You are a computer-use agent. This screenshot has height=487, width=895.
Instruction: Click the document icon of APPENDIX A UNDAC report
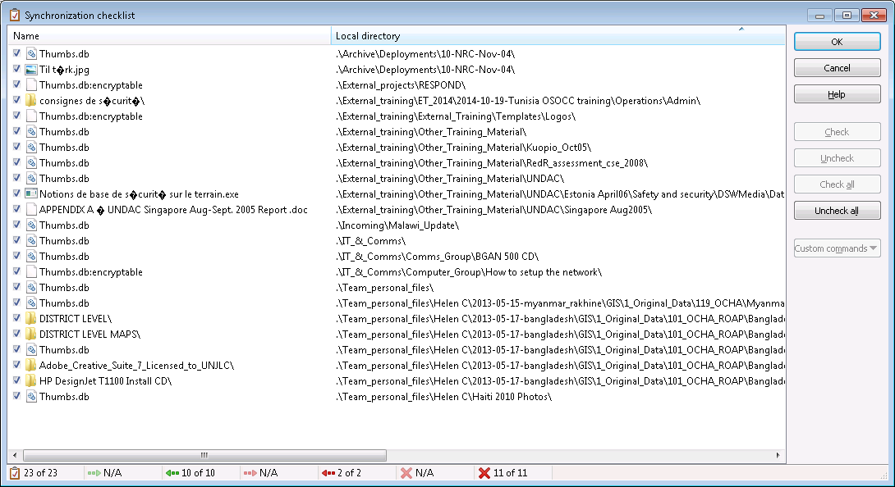click(30, 209)
